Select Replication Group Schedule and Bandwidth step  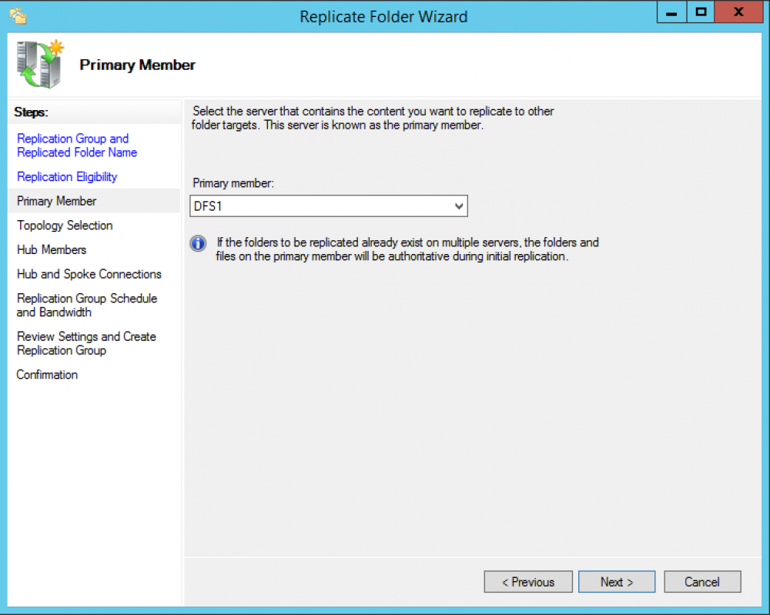tap(86, 305)
